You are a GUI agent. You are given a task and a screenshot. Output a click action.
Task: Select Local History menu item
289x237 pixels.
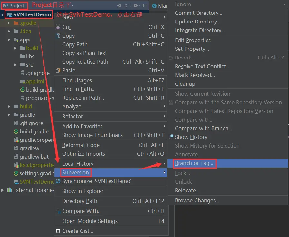point(111,164)
